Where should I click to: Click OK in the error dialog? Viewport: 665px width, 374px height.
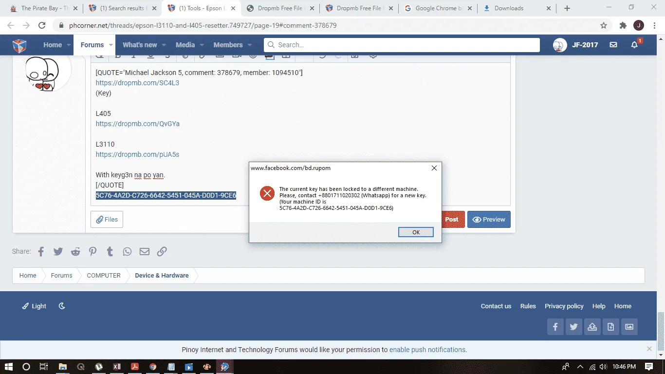416,232
